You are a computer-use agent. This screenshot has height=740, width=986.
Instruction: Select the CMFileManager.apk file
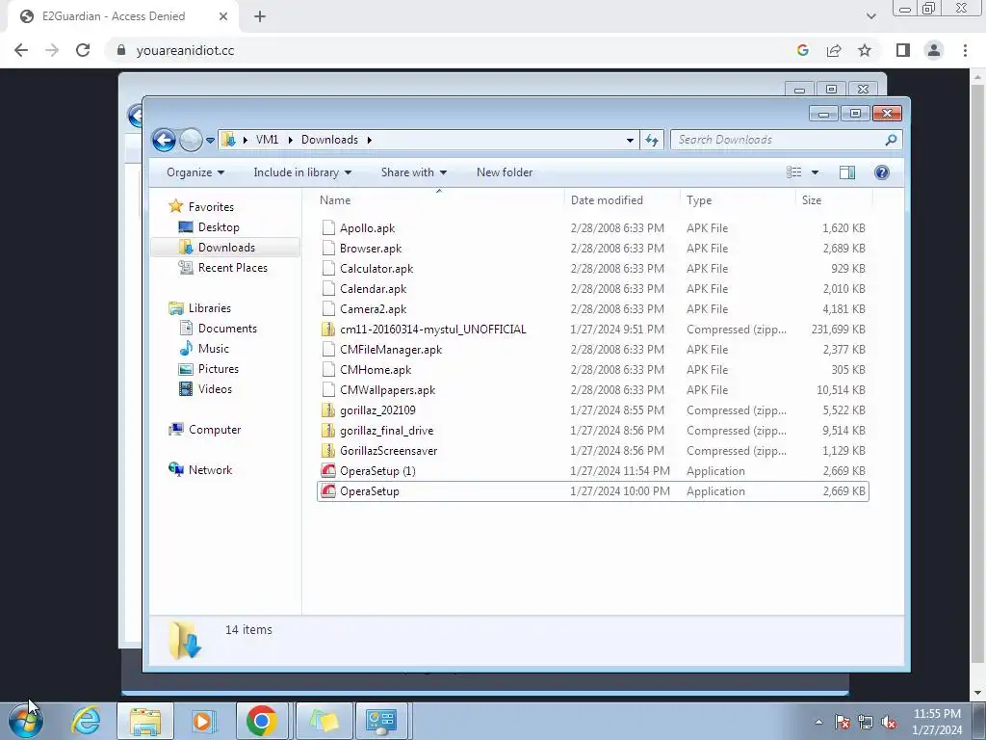391,349
